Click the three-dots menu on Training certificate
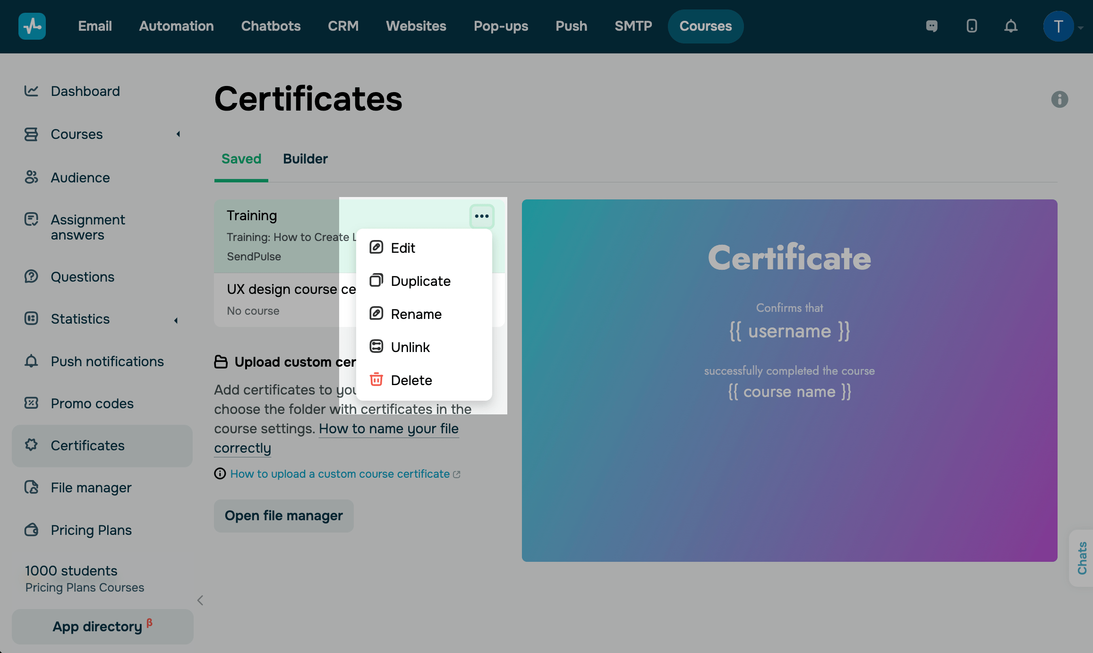The image size is (1093, 653). point(481,216)
